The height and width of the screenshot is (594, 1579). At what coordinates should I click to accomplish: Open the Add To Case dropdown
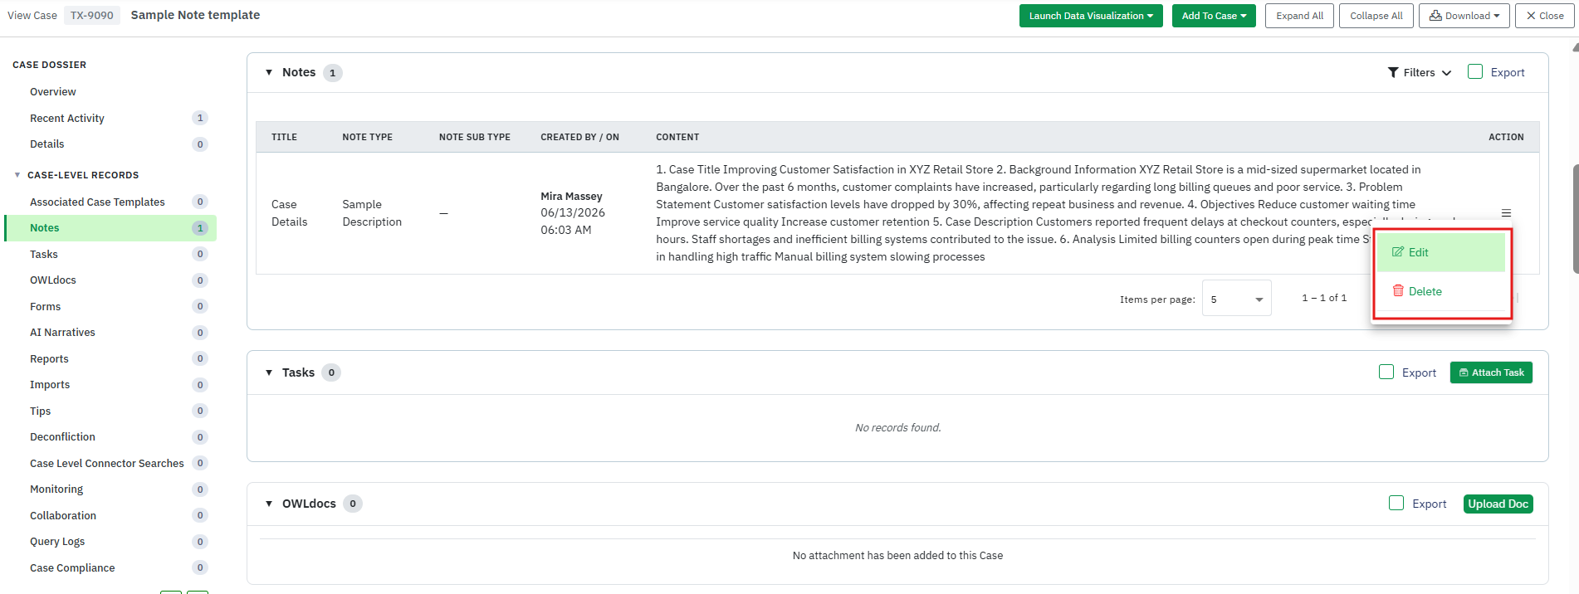click(1214, 16)
